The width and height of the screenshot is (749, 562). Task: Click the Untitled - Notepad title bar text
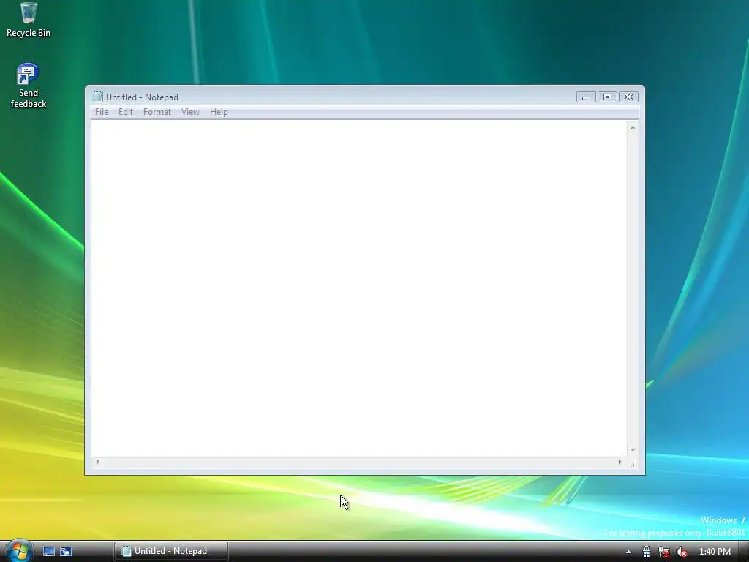[143, 97]
